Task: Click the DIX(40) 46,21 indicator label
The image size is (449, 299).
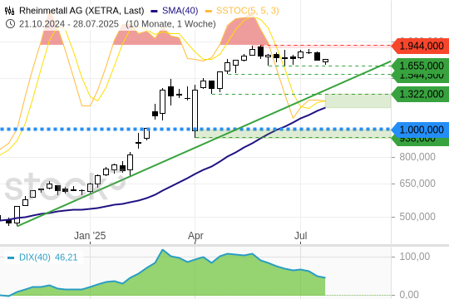Action: coord(48,257)
